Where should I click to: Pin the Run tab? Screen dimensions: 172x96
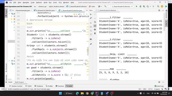(x=91, y=44)
